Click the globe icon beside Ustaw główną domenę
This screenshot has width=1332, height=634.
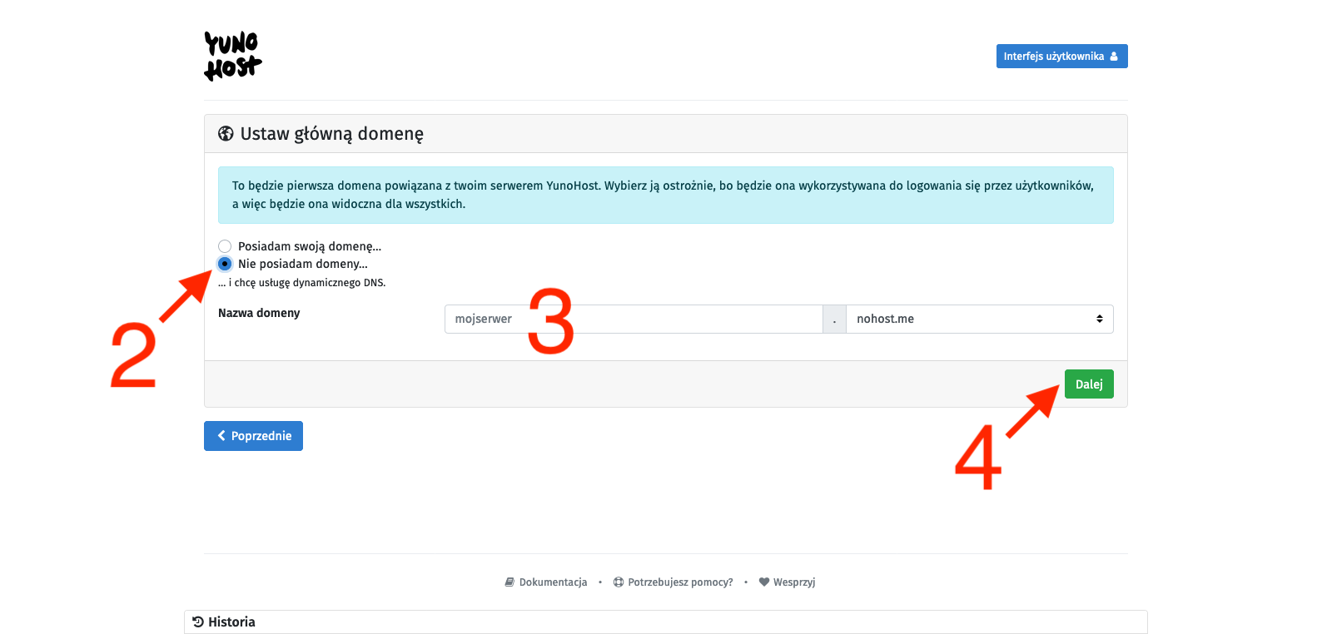click(x=226, y=134)
